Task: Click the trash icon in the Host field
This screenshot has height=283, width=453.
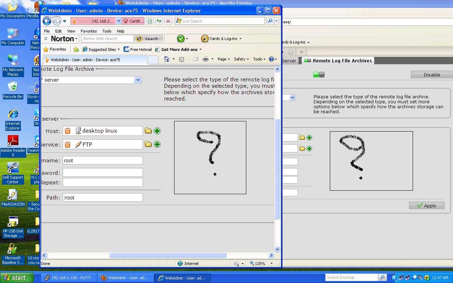Action: click(67, 131)
